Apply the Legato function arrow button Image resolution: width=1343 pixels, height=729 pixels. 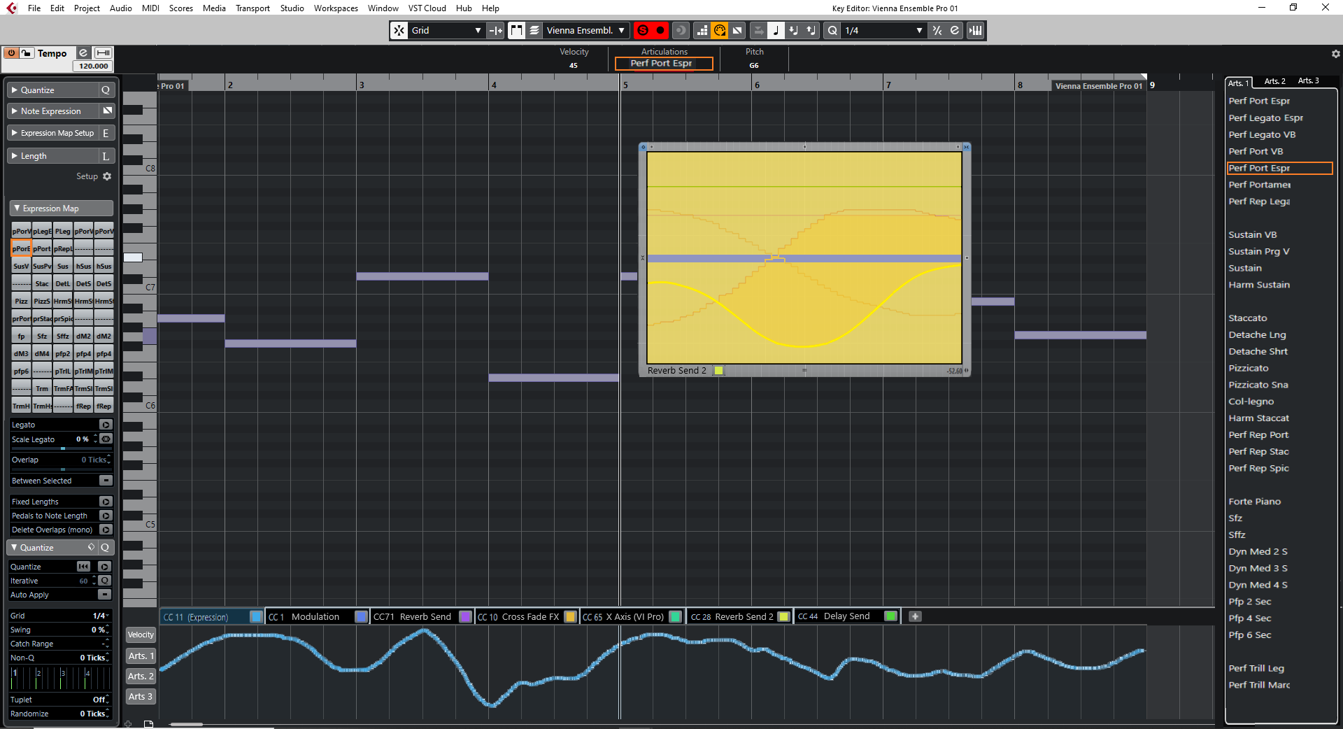coord(106,425)
